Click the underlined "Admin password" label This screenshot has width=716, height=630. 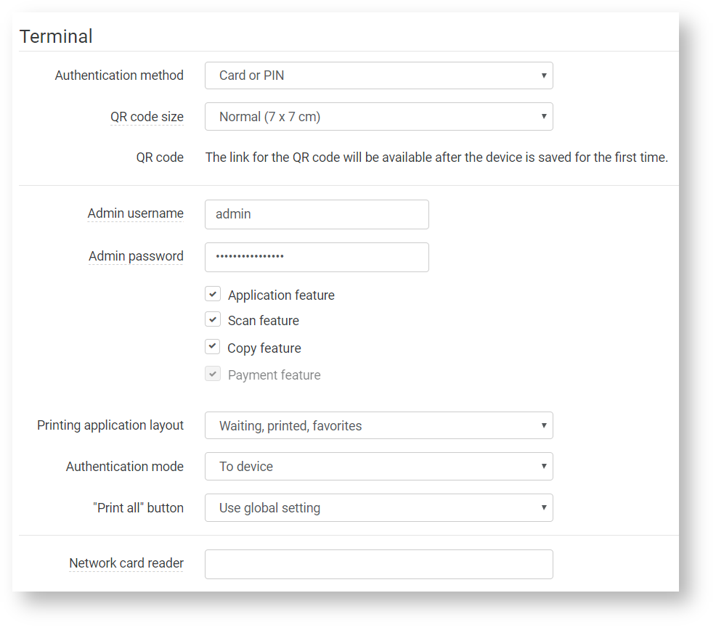pyautogui.click(x=136, y=256)
